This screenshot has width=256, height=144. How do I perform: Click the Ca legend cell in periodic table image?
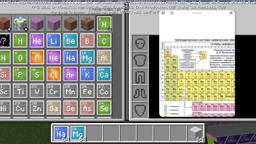point(203,55)
